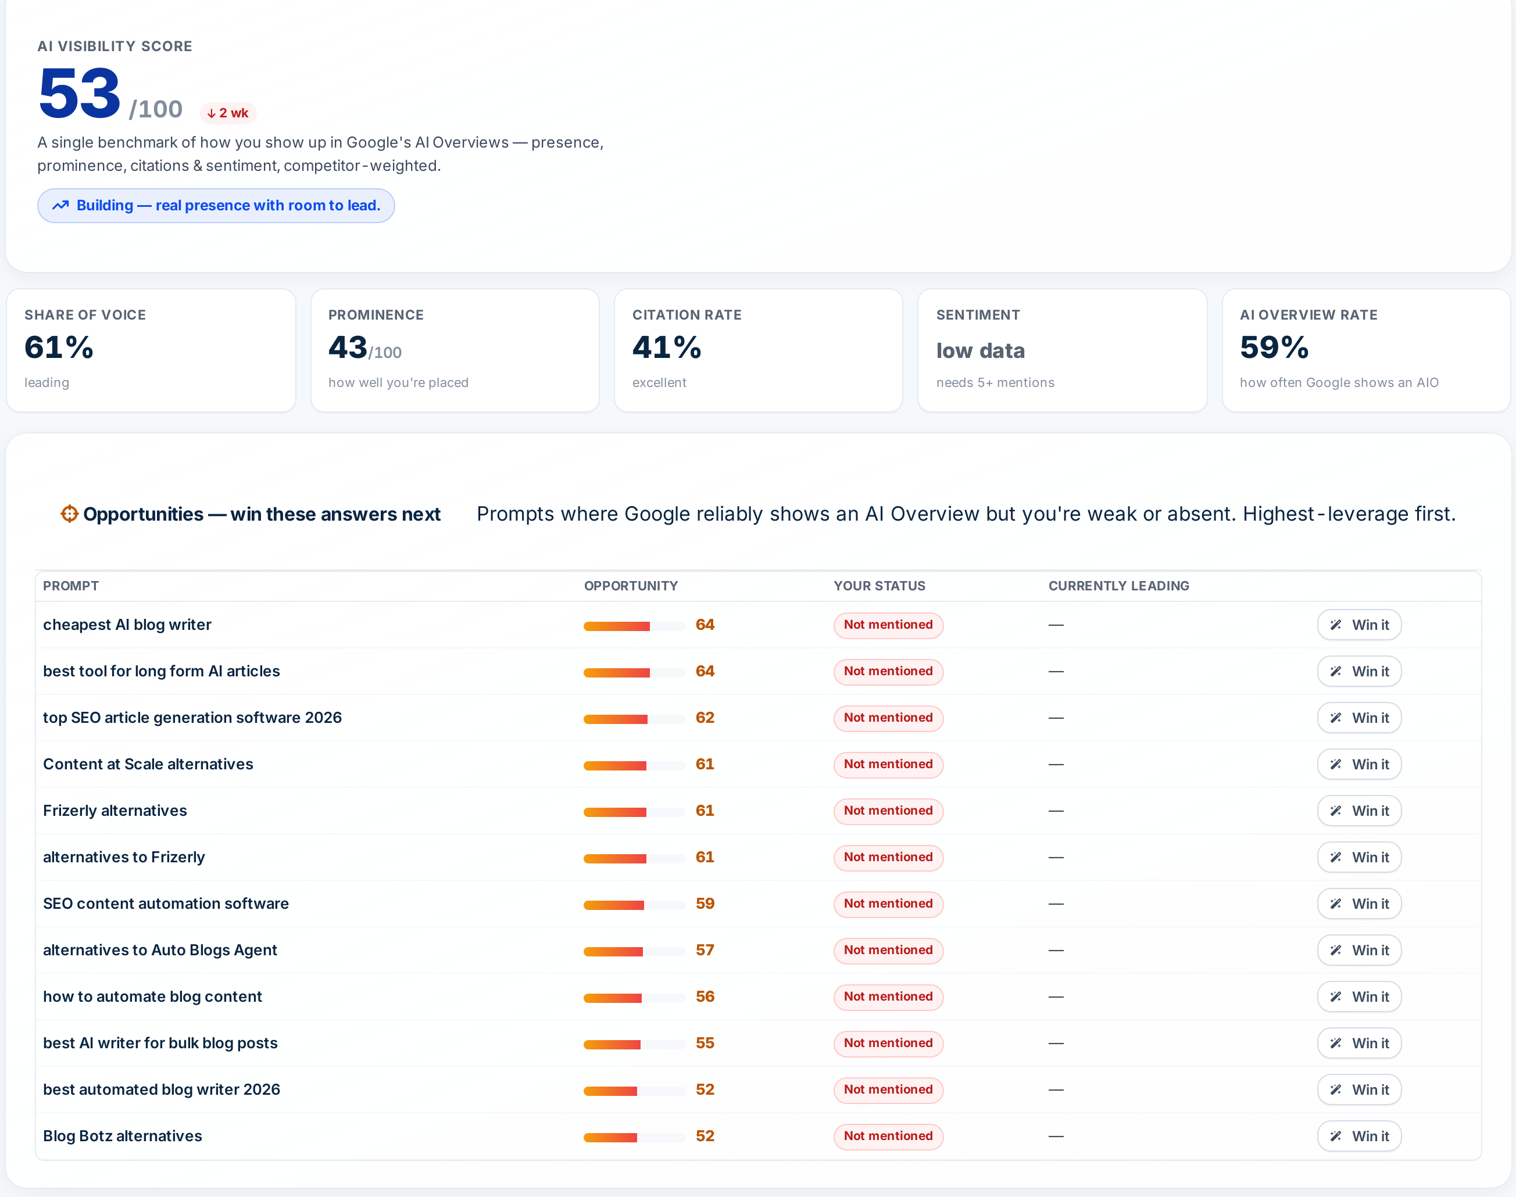1516x1197 pixels.
Task: Click the OPPORTUNITY column header
Action: pos(630,586)
